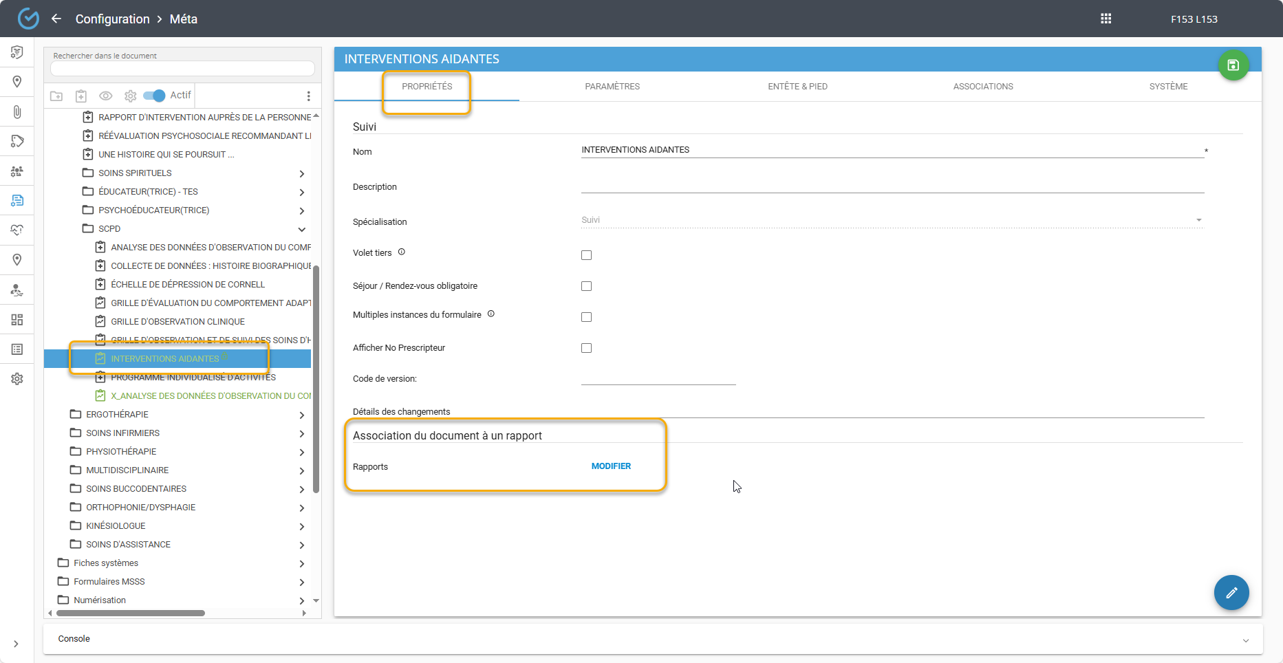Click the back arrow in header

pos(56,19)
